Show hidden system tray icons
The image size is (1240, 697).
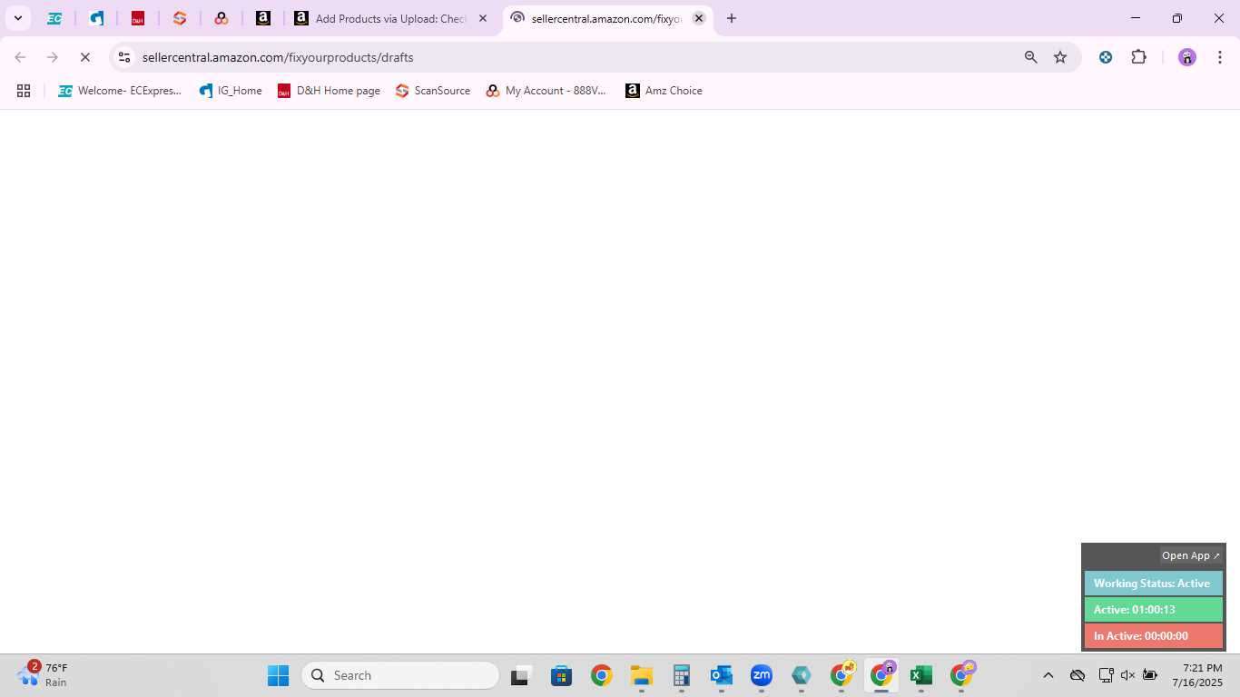pyautogui.click(x=1048, y=675)
